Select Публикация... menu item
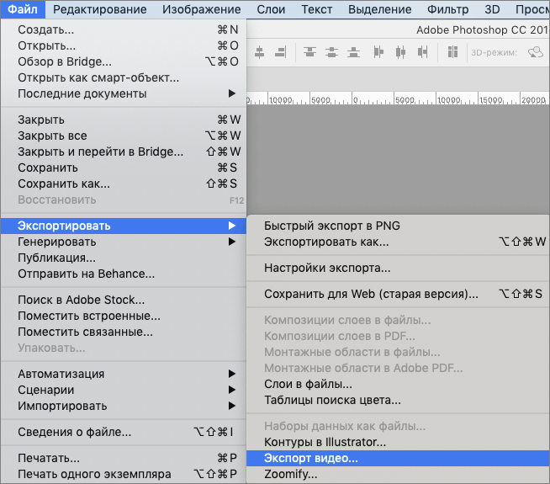Screen dimensions: 550x484 tap(123, 258)
